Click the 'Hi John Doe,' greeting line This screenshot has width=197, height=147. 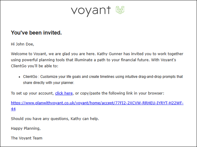click(x=22, y=44)
